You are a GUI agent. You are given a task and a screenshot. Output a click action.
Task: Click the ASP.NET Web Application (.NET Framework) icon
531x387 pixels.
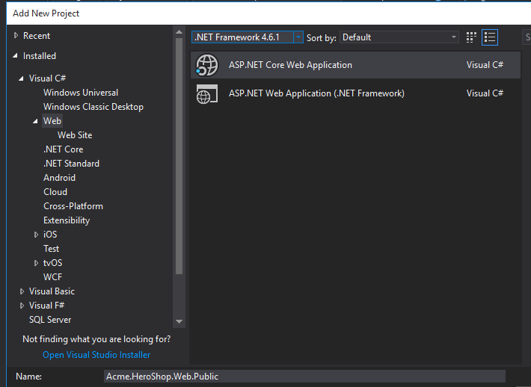pos(207,93)
